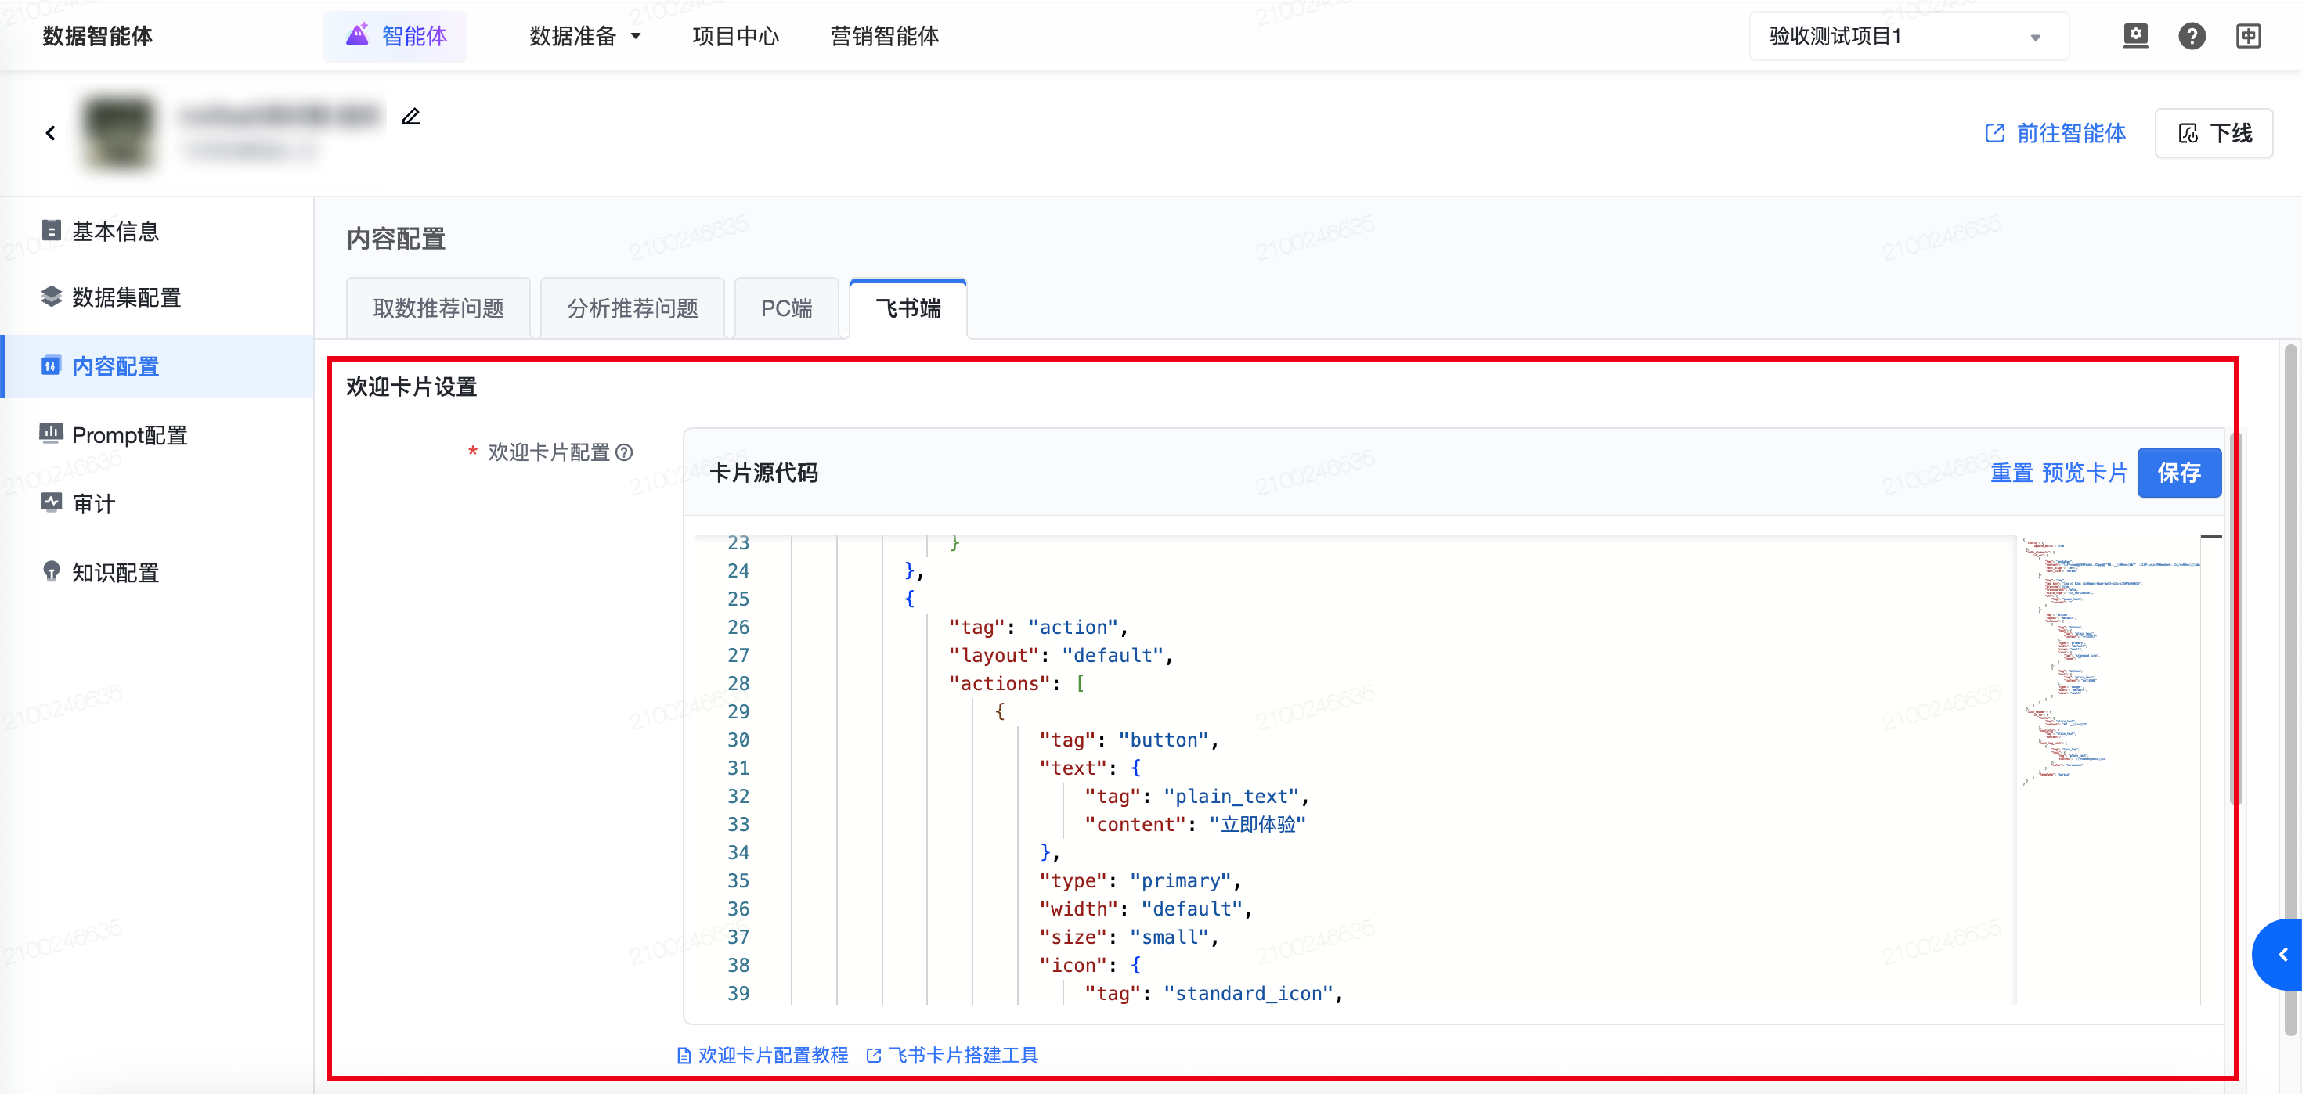The image size is (2302, 1094).
Task: Select 数据集配置 in the sidebar
Action: [x=125, y=297]
